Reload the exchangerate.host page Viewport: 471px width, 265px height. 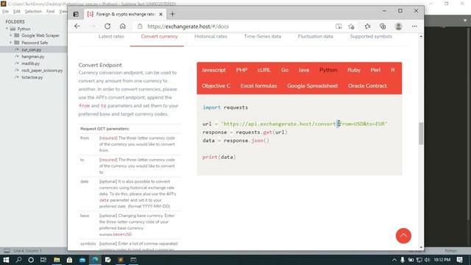[107, 26]
